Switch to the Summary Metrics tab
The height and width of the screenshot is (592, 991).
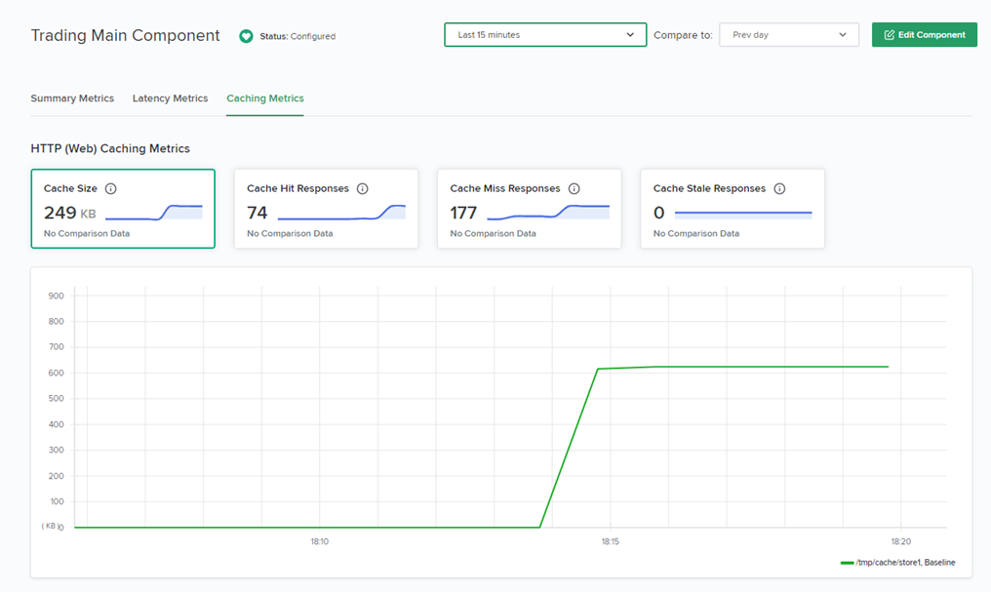click(72, 98)
